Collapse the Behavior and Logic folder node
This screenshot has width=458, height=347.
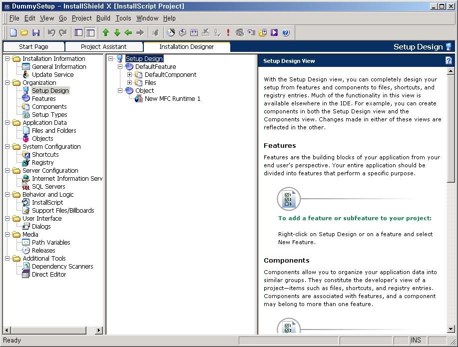(x=7, y=195)
